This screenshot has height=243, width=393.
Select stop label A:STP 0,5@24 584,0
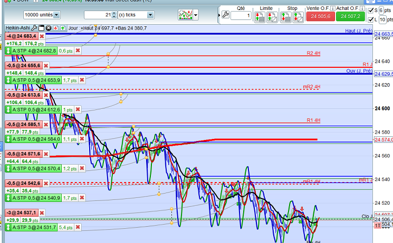point(36,139)
